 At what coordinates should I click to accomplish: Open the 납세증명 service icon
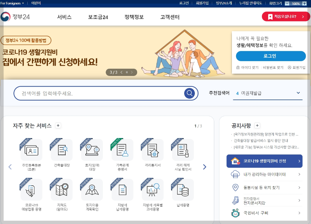pyautogui.click(x=183, y=190)
